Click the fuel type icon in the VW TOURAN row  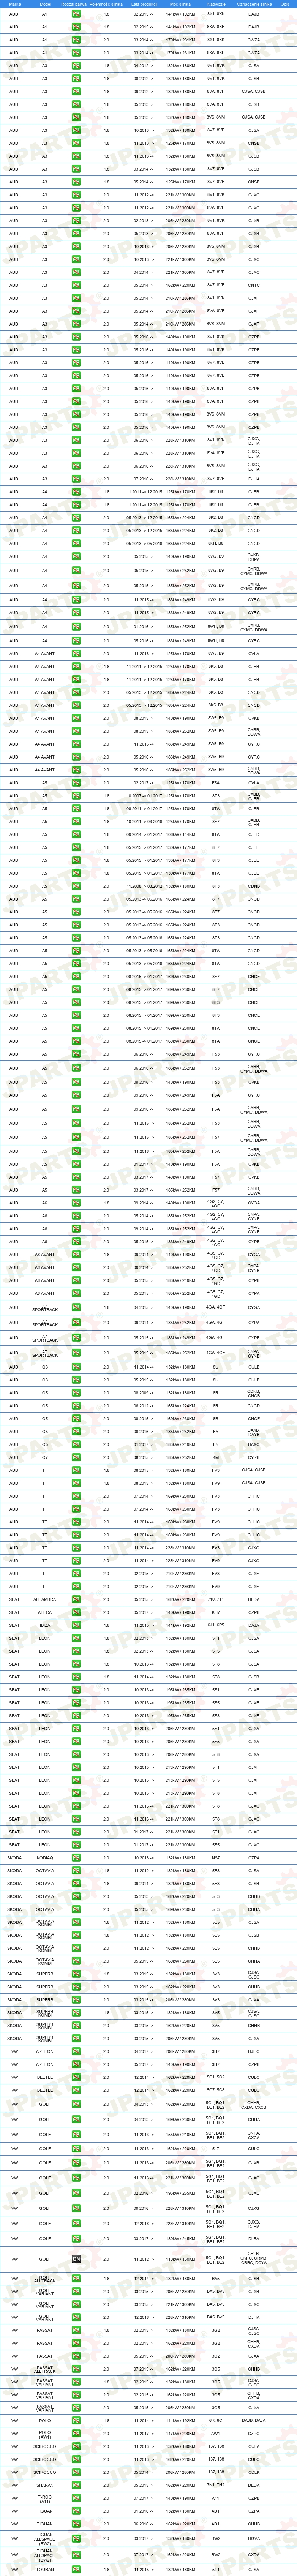(76, 2569)
